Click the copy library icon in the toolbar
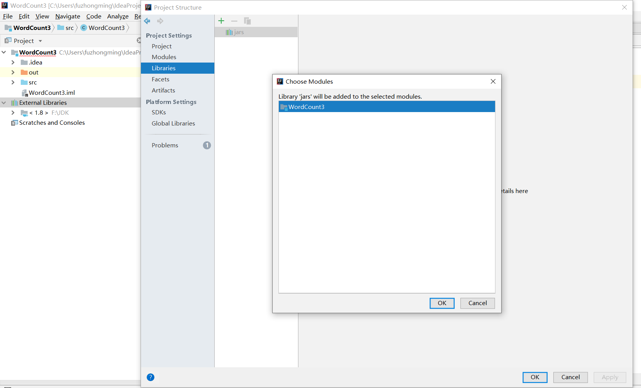 tap(247, 21)
